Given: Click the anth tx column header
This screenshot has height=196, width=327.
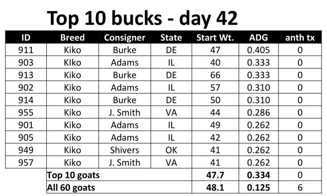Looking at the screenshot, I should [300, 38].
